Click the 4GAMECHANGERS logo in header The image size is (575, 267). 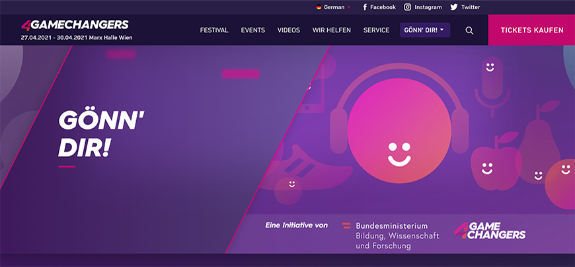coord(74,25)
